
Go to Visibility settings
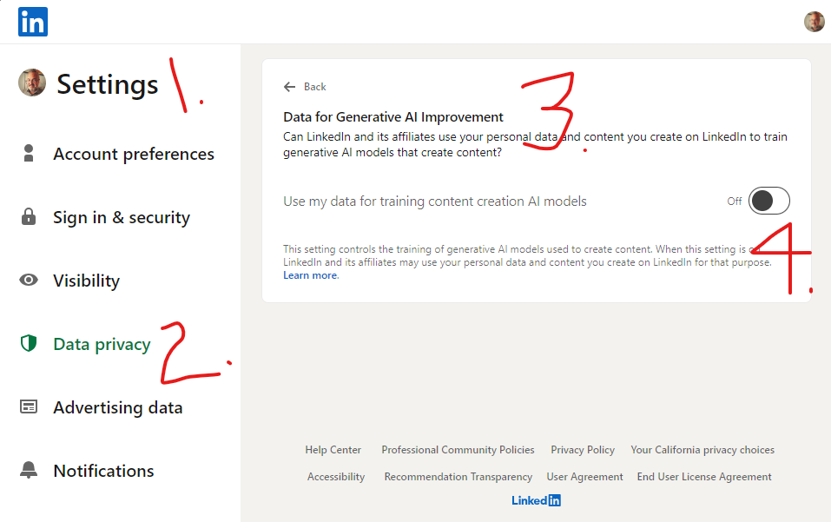86,281
